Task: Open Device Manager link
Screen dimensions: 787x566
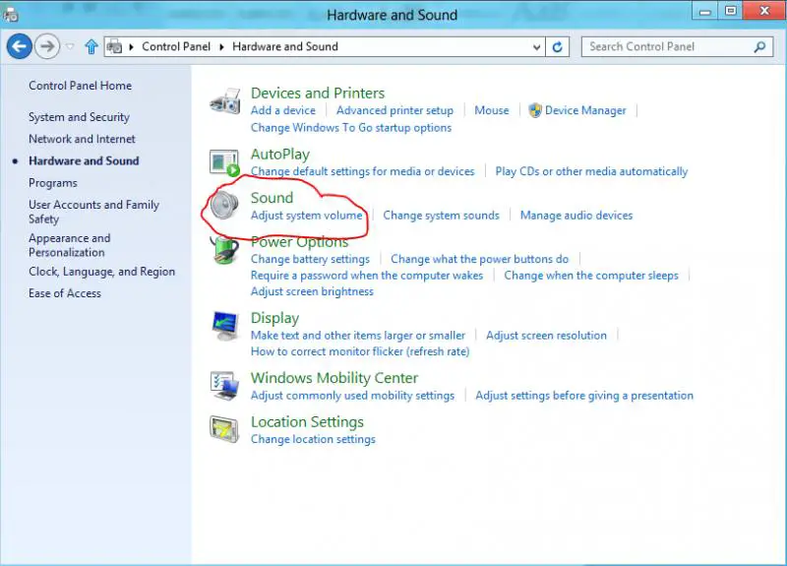Action: 585,110
